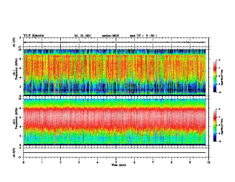Click the ch.2 colorbar log(PSD) unit label
The height and width of the screenshot is (182, 235).
pos(222,126)
